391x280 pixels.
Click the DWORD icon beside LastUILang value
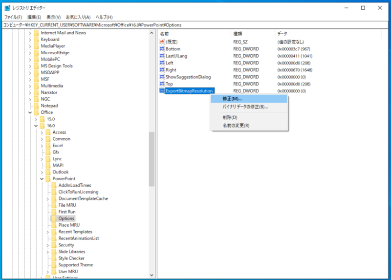point(162,56)
